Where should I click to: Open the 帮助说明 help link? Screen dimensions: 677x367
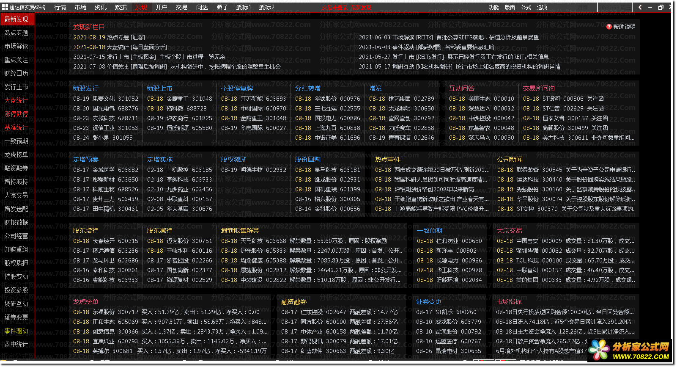click(x=624, y=27)
